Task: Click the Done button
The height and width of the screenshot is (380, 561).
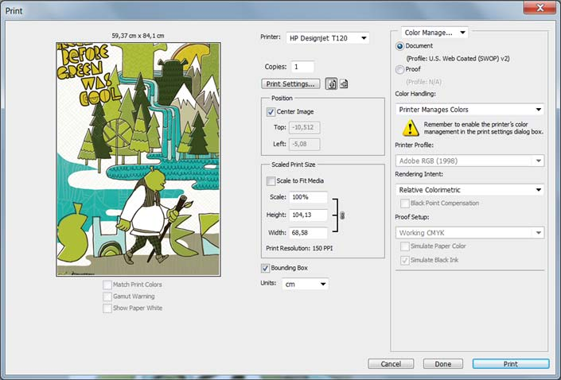Action: coord(443,364)
